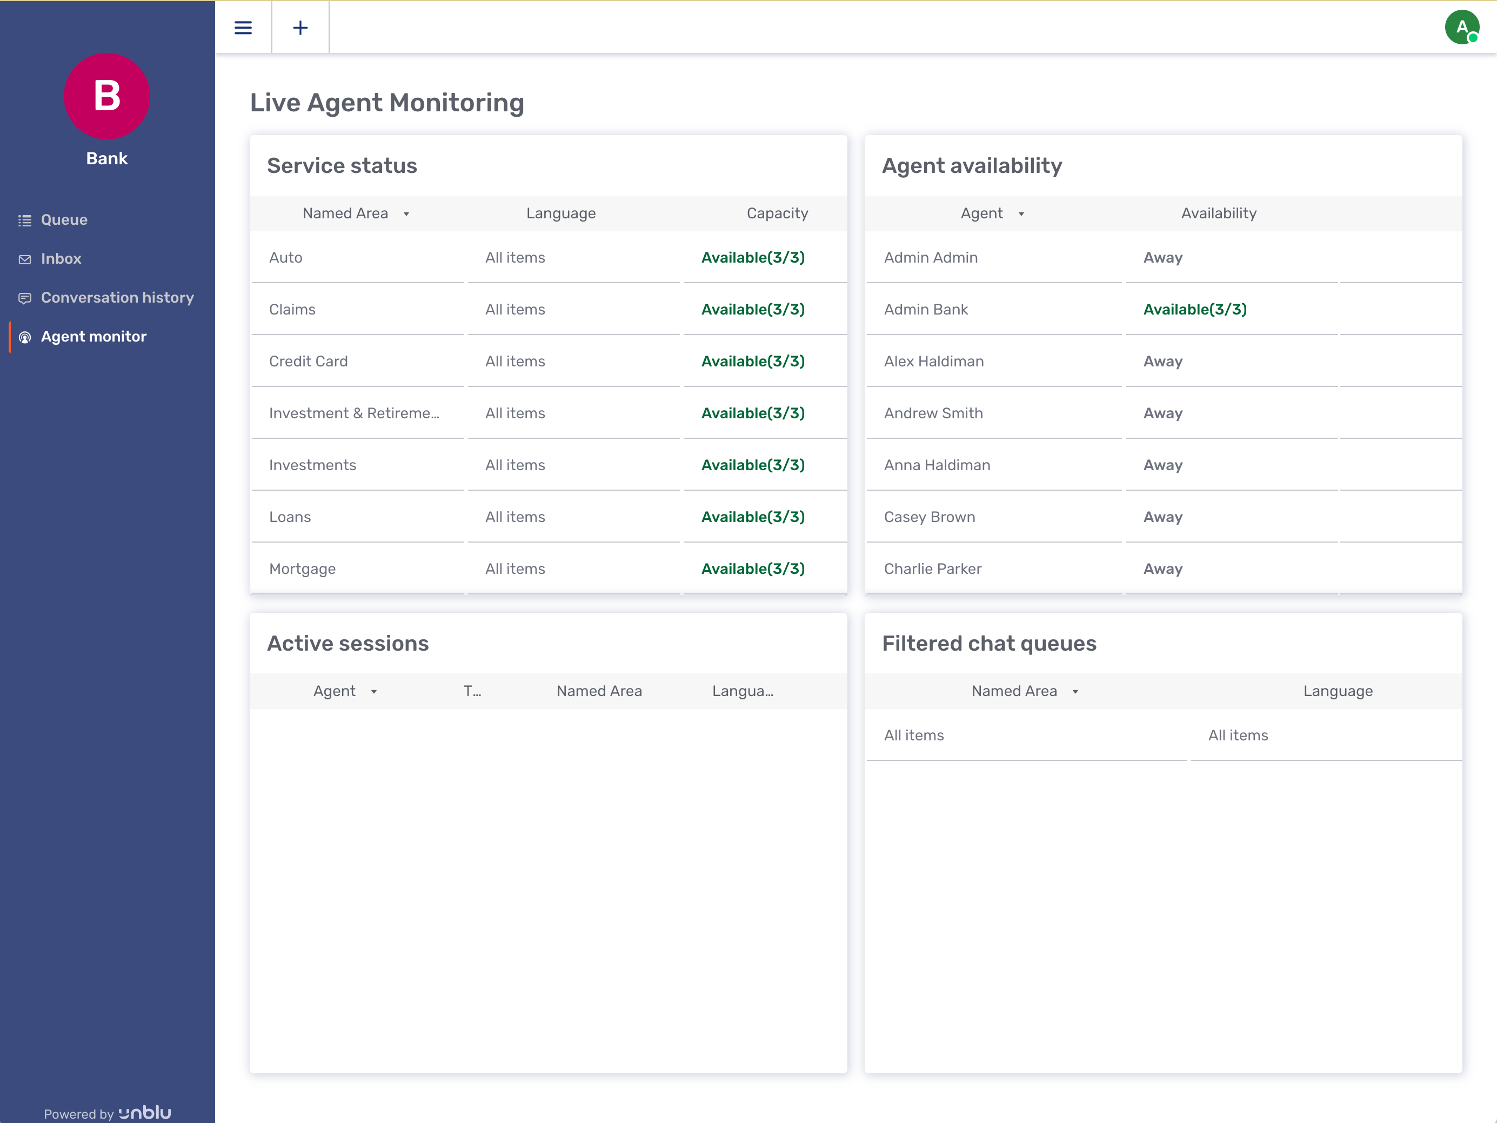Go to Inbox in sidebar

[x=61, y=258]
